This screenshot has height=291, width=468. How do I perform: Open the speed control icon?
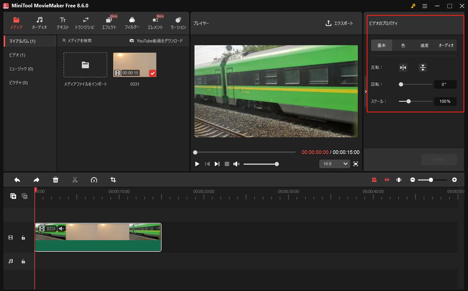click(94, 180)
